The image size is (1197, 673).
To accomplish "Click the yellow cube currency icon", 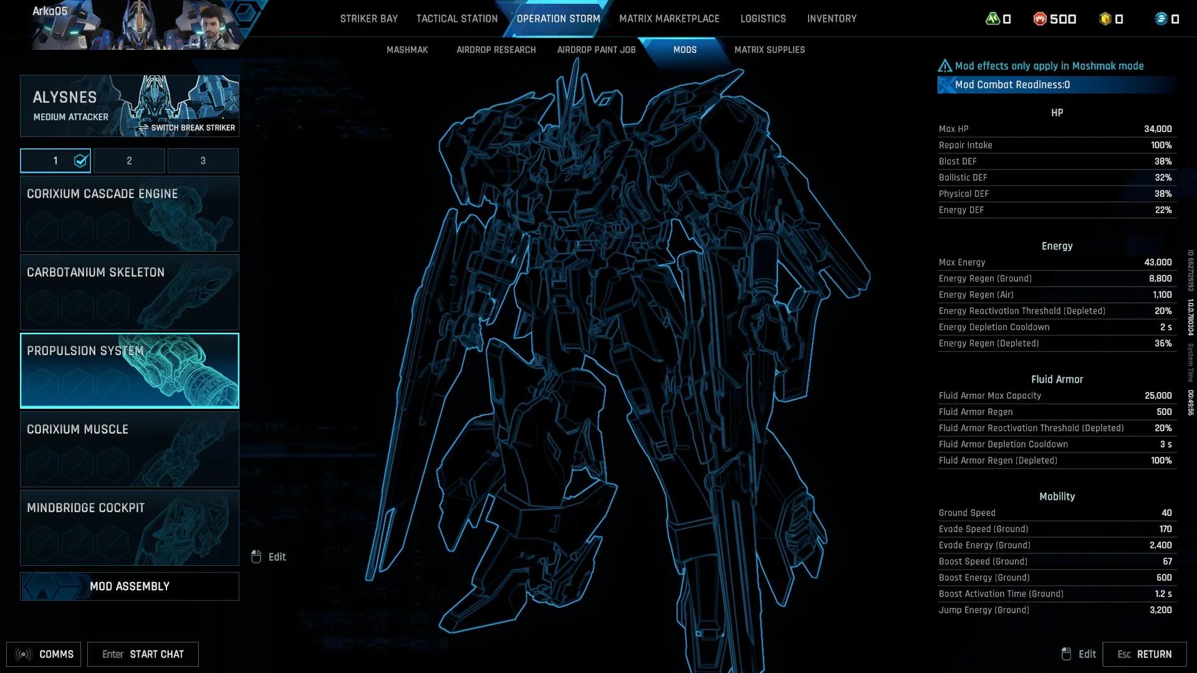I will point(1105,19).
